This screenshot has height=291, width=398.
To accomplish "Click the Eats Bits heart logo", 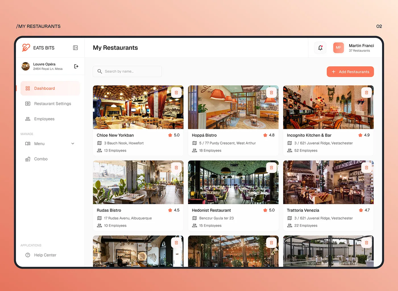I will 26,48.
